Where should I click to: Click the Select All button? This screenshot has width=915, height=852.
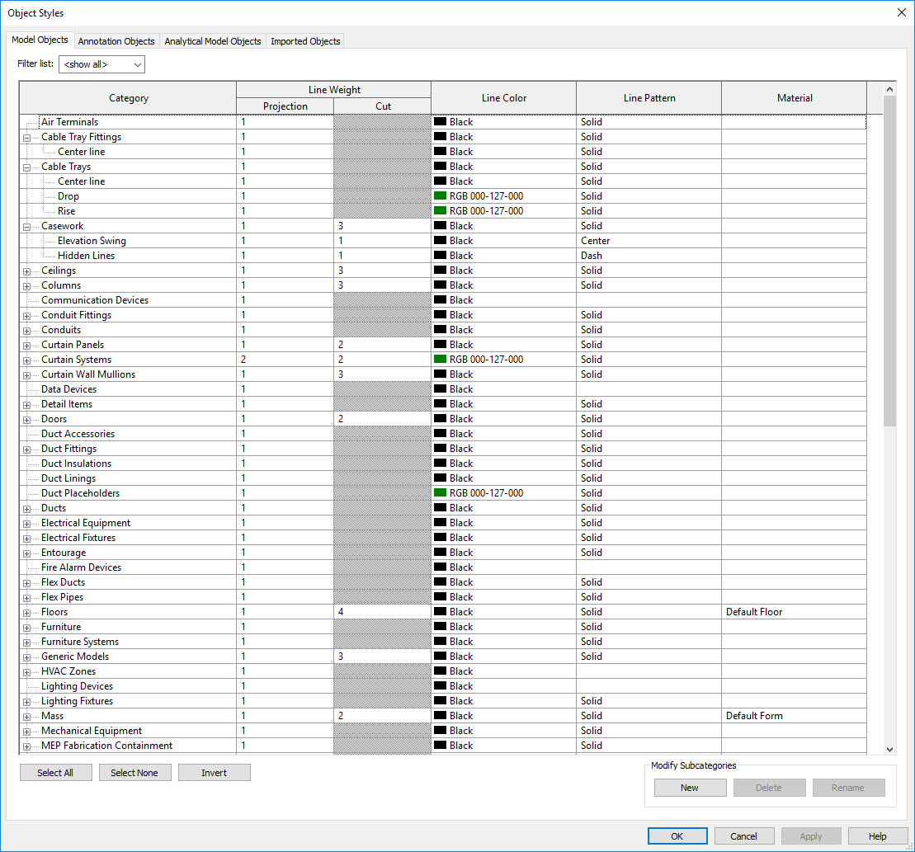click(x=55, y=772)
